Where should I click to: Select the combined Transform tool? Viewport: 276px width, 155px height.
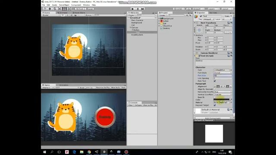[x=69, y=9]
